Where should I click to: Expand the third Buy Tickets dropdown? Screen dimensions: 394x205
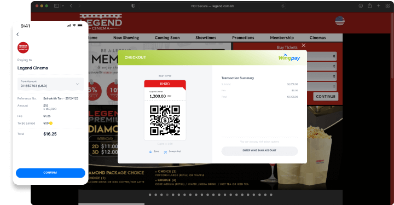point(322,77)
